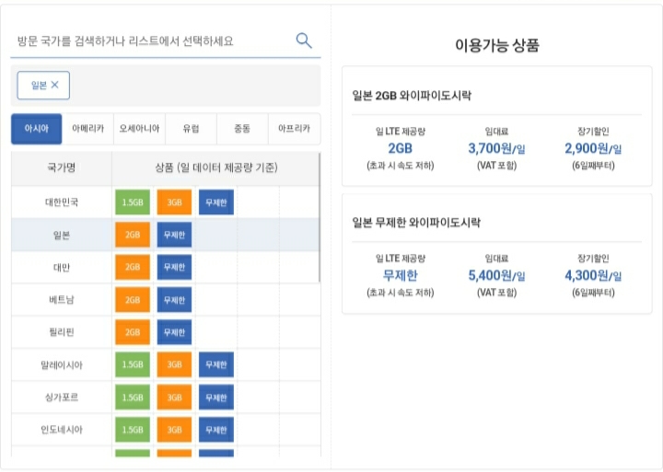Pick 대만 2GB product
Screen dimensions: 663x472
(133, 267)
